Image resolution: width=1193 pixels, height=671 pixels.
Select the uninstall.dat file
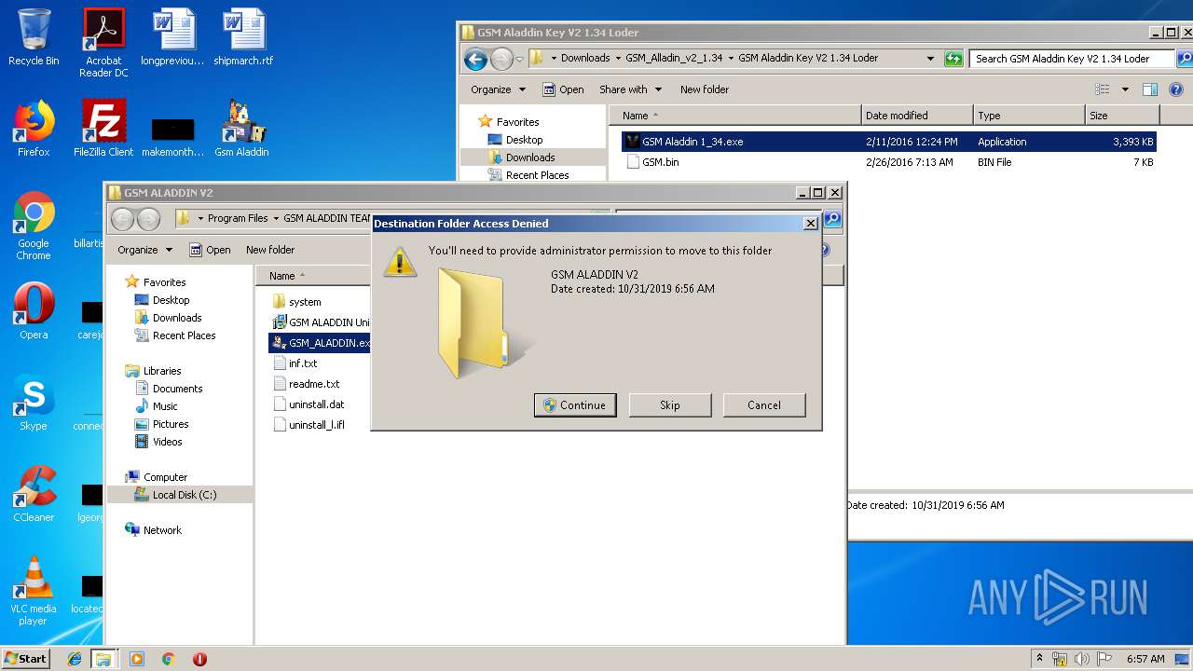(309, 404)
